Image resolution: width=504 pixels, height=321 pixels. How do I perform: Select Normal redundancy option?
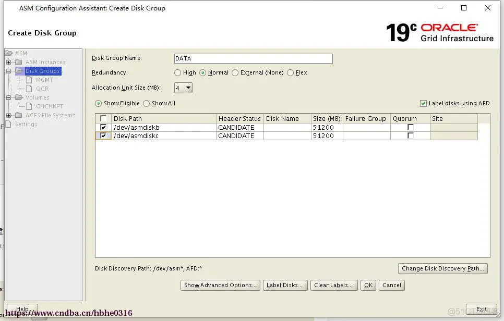pyautogui.click(x=202, y=73)
